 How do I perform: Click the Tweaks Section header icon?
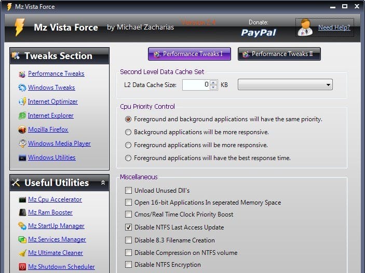coord(16,56)
